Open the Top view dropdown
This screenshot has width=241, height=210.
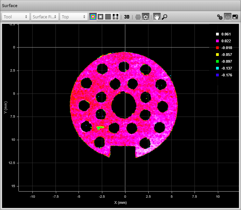pyautogui.click(x=74, y=17)
